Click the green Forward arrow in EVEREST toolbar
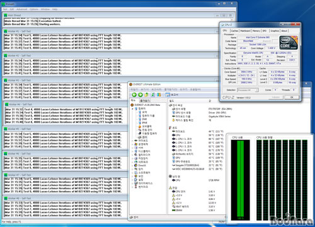The image size is (315, 227). (x=140, y=95)
